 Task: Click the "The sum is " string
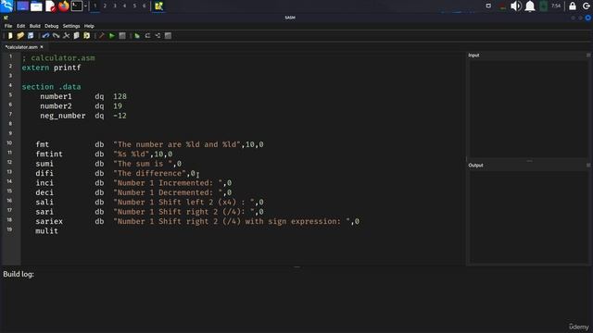pos(143,164)
